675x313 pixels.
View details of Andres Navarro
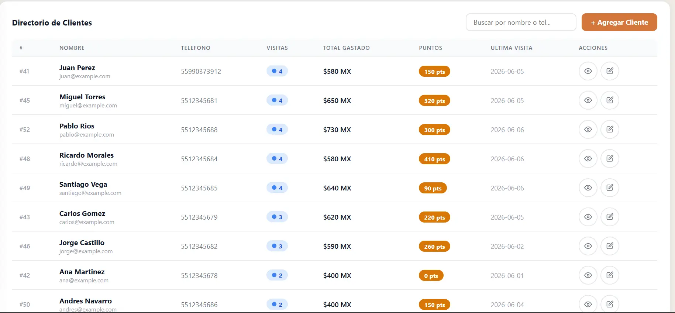(x=588, y=304)
